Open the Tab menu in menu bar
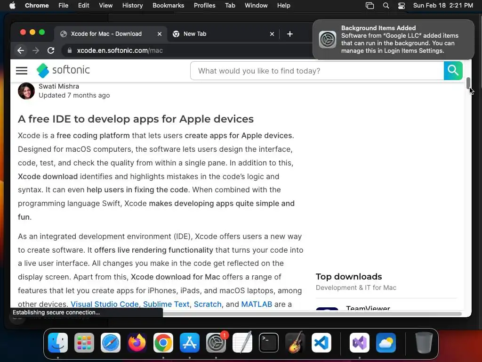 230,6
